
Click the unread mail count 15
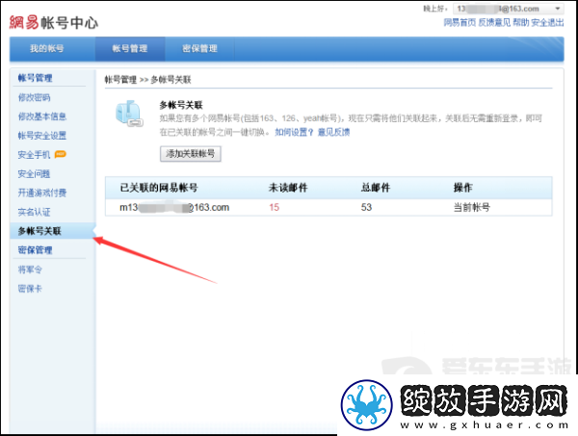click(274, 207)
